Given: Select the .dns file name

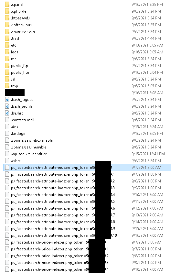Looking at the screenshot, I should 15,127.
